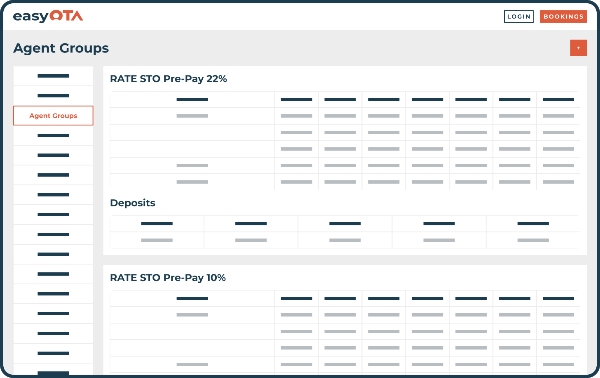This screenshot has width=600, height=378.
Task: Click first column header in Pre-Pay 22% table
Action: [x=192, y=99]
